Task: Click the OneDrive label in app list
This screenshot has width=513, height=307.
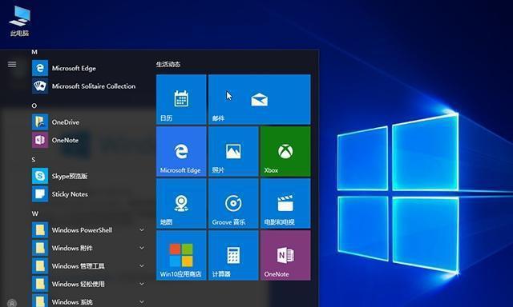Action: pyautogui.click(x=66, y=122)
